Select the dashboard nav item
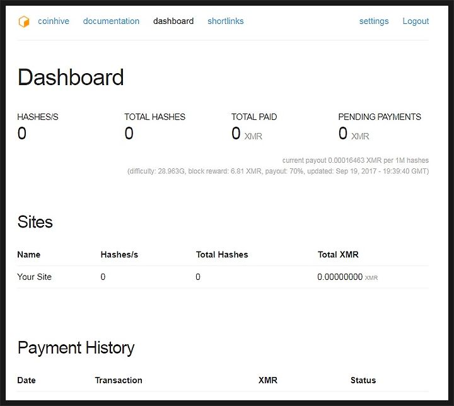 coord(173,21)
